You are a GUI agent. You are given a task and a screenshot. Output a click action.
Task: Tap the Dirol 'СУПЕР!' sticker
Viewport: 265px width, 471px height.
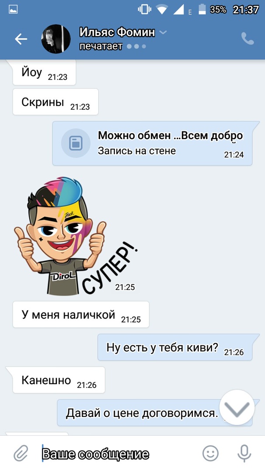(75, 236)
